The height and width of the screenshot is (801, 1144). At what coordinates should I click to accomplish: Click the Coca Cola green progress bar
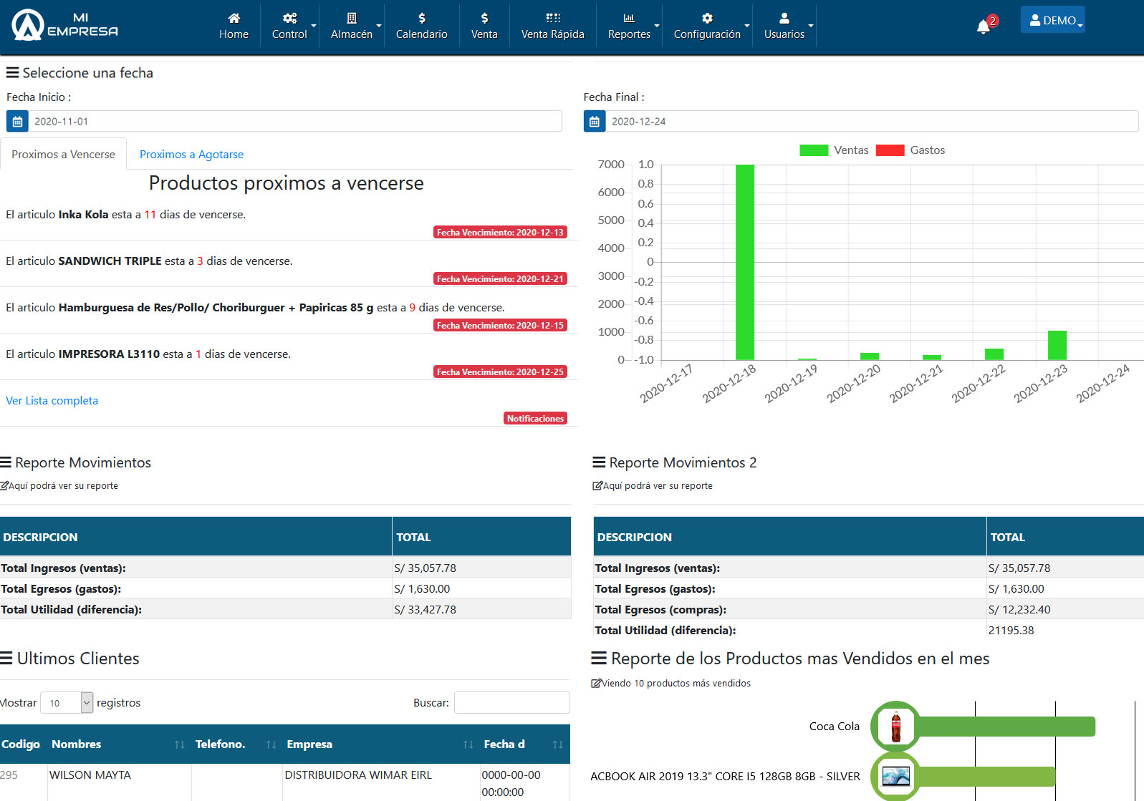click(1006, 727)
